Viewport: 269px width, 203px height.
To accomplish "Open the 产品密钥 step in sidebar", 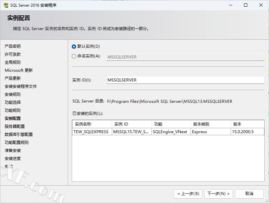I will pyautogui.click(x=13, y=46).
